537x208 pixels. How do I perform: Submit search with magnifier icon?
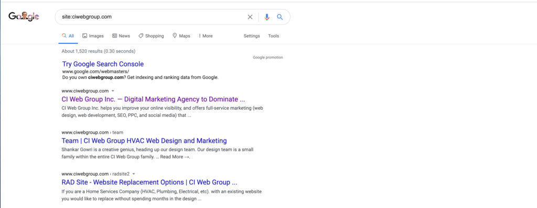pos(280,17)
